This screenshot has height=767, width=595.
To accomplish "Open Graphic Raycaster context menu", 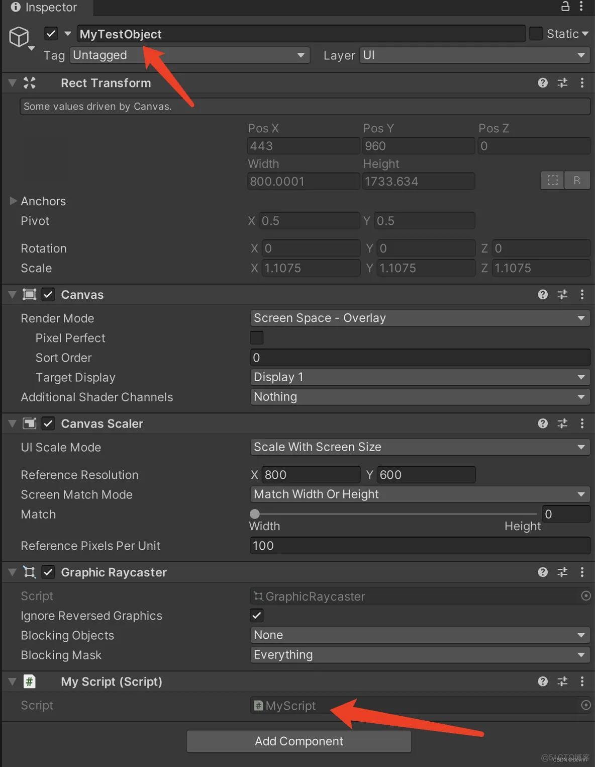I will [582, 572].
